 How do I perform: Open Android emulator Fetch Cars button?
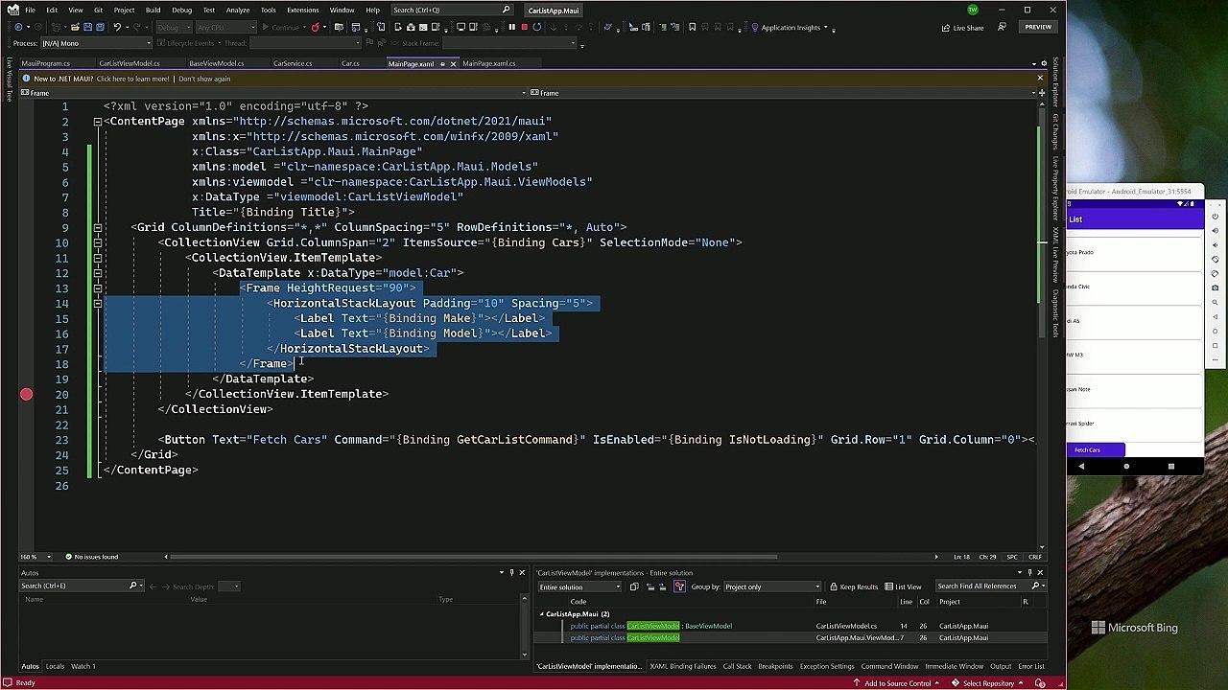point(1095,449)
